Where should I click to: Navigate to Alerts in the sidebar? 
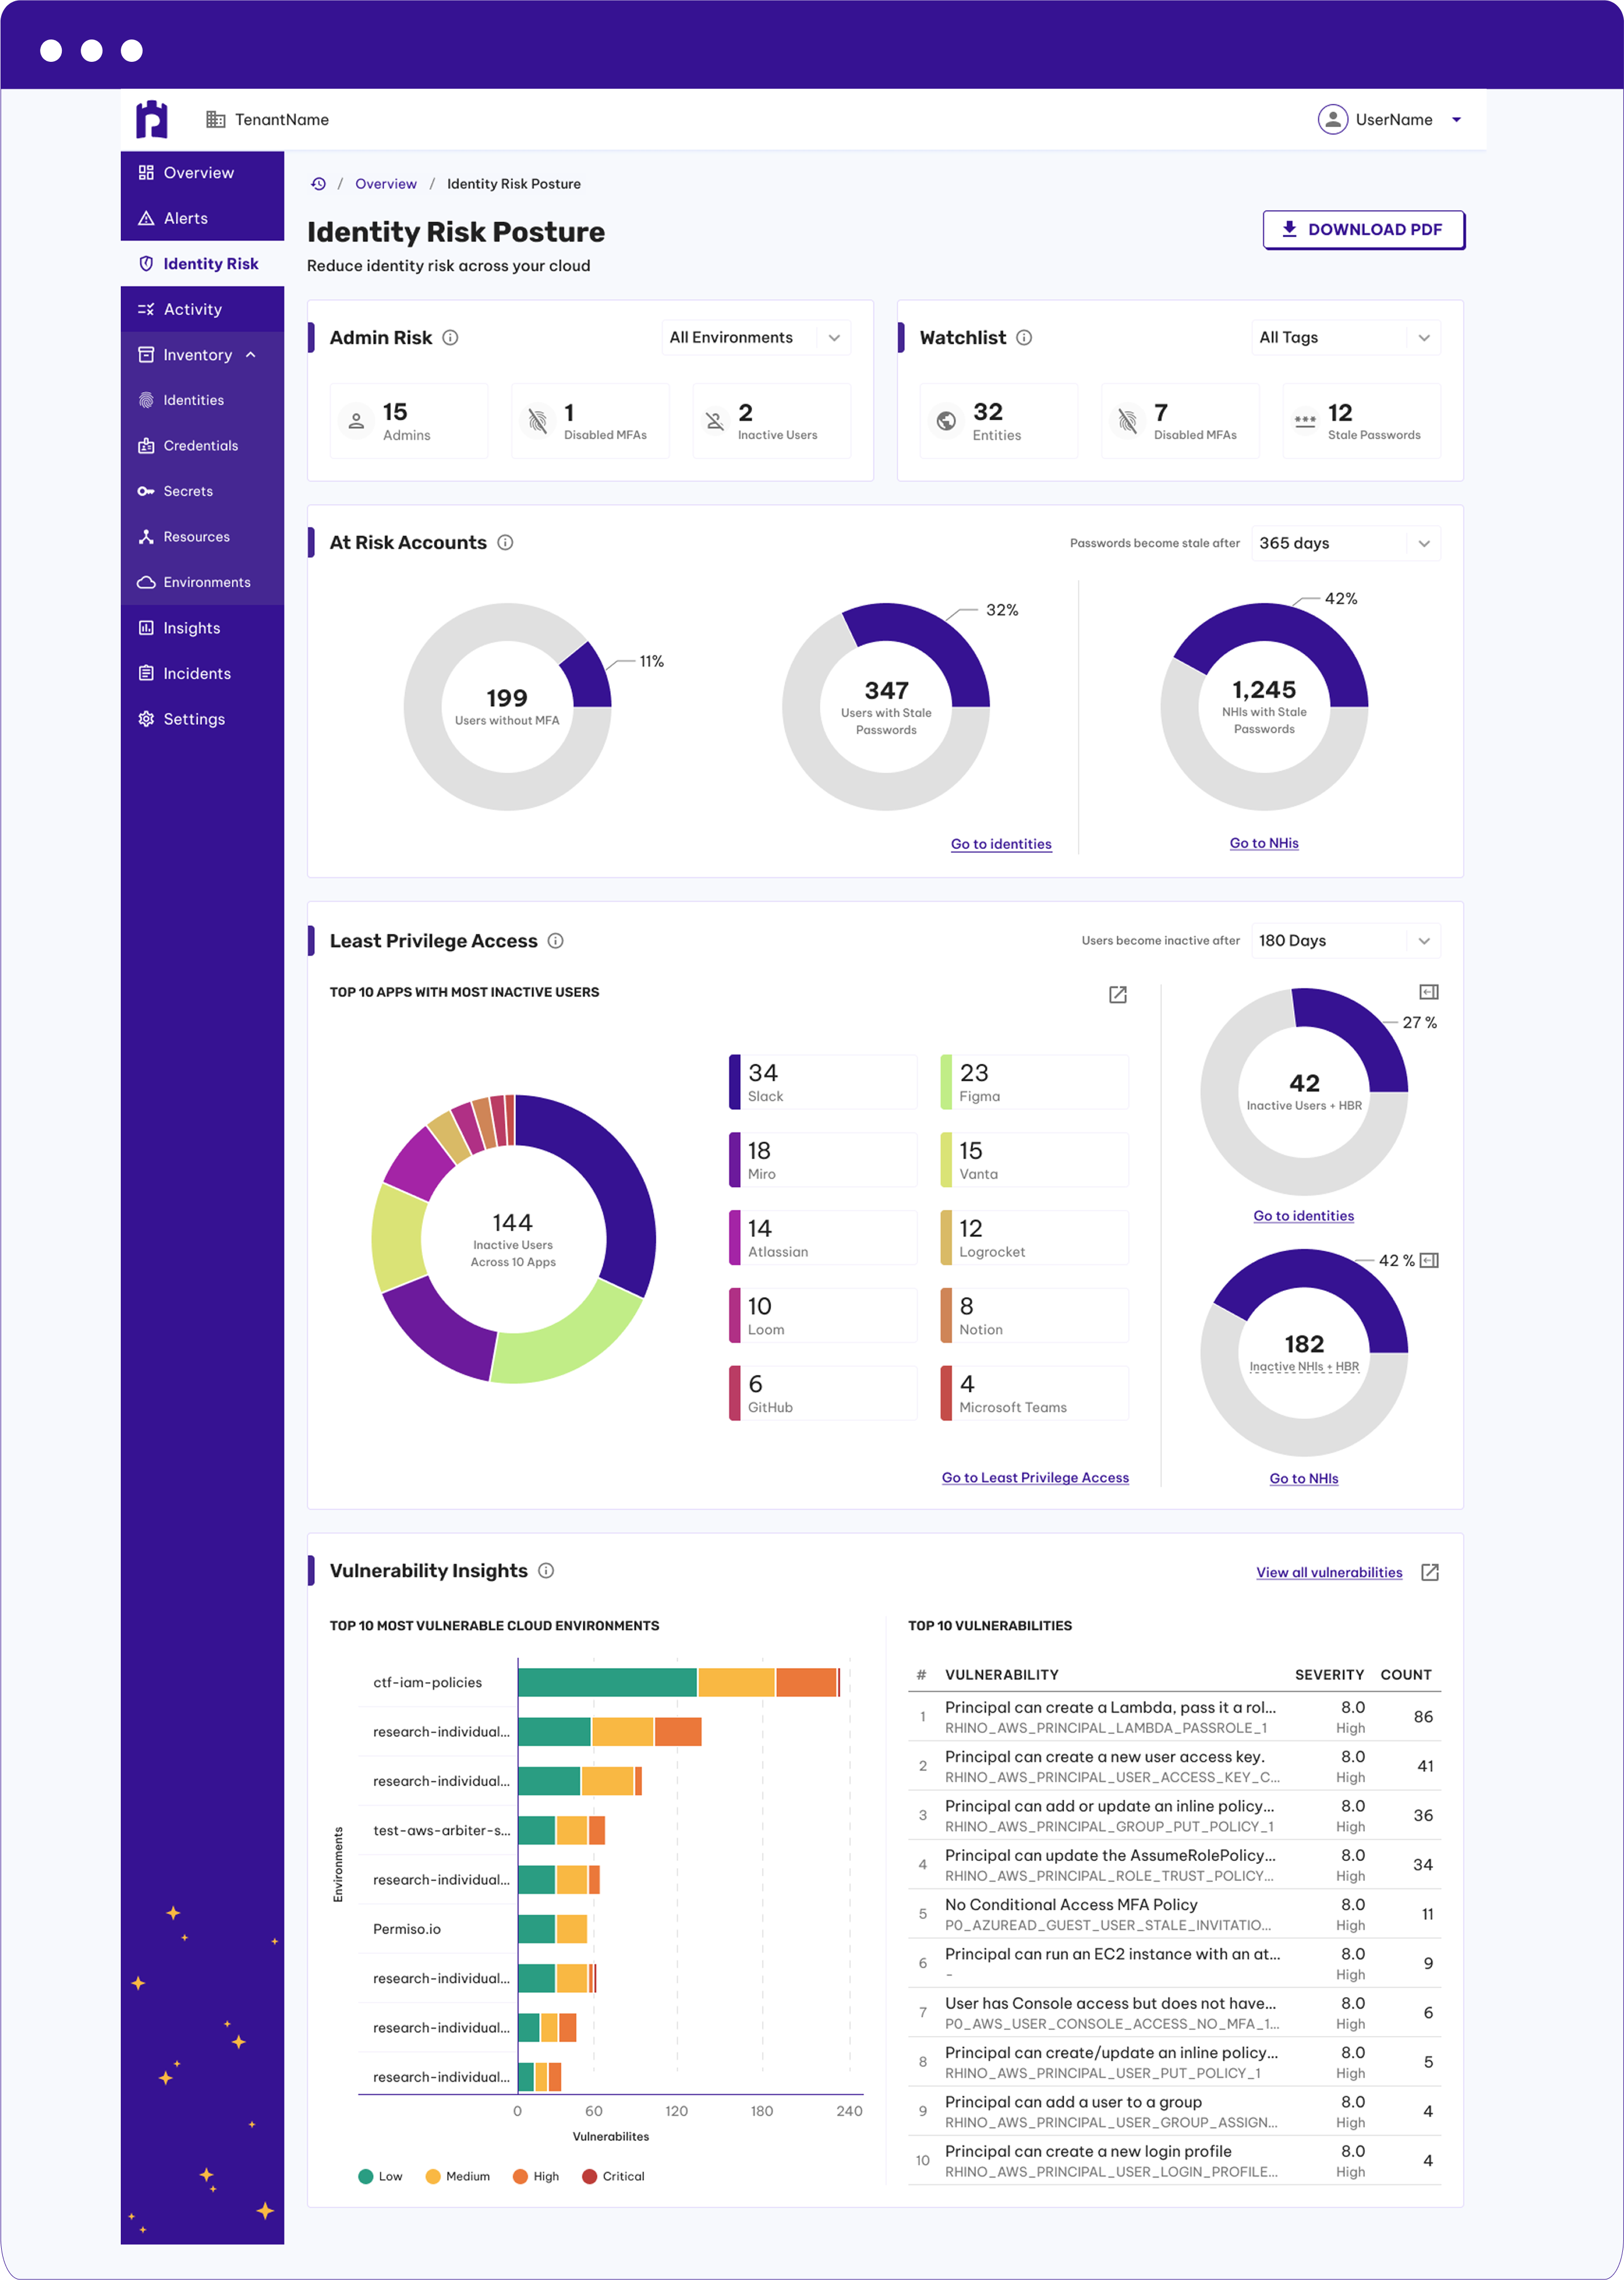pos(187,218)
